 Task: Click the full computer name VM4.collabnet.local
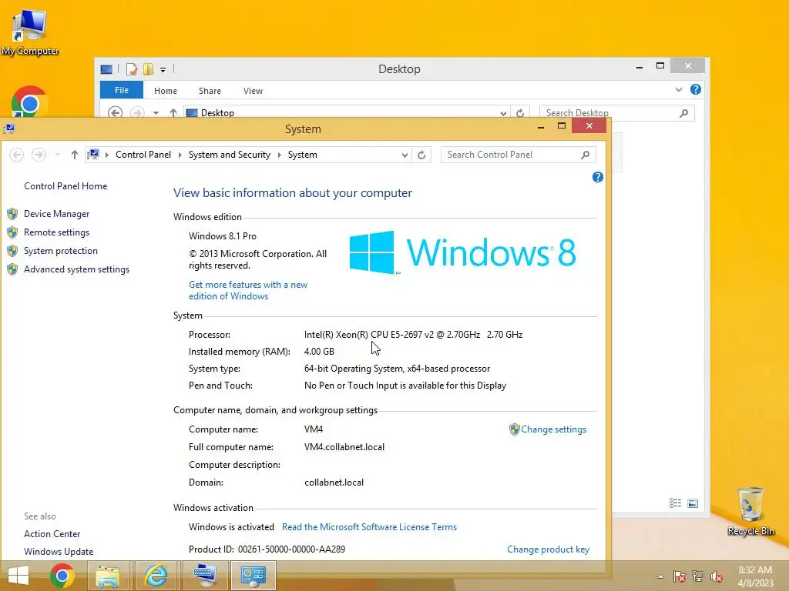(x=344, y=447)
